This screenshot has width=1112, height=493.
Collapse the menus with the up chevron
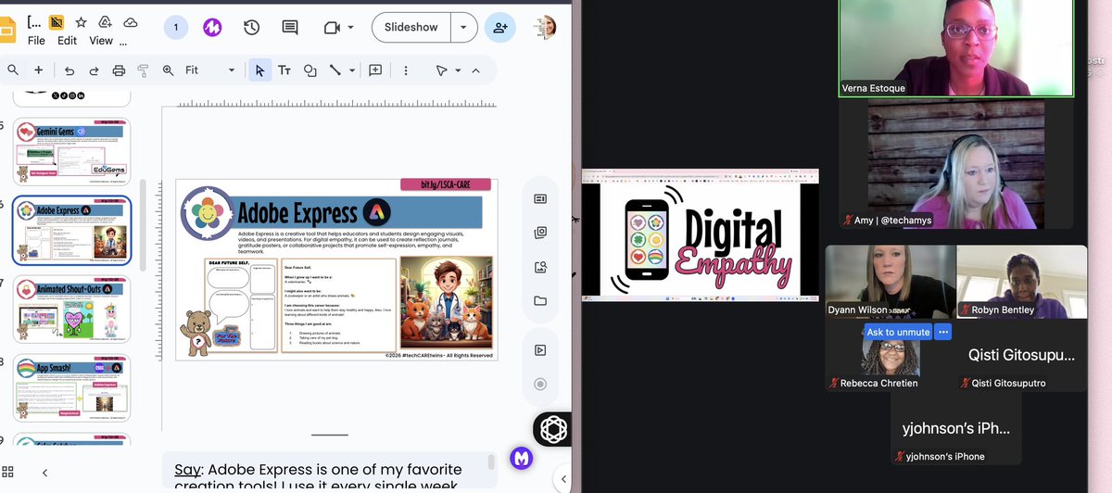(475, 70)
